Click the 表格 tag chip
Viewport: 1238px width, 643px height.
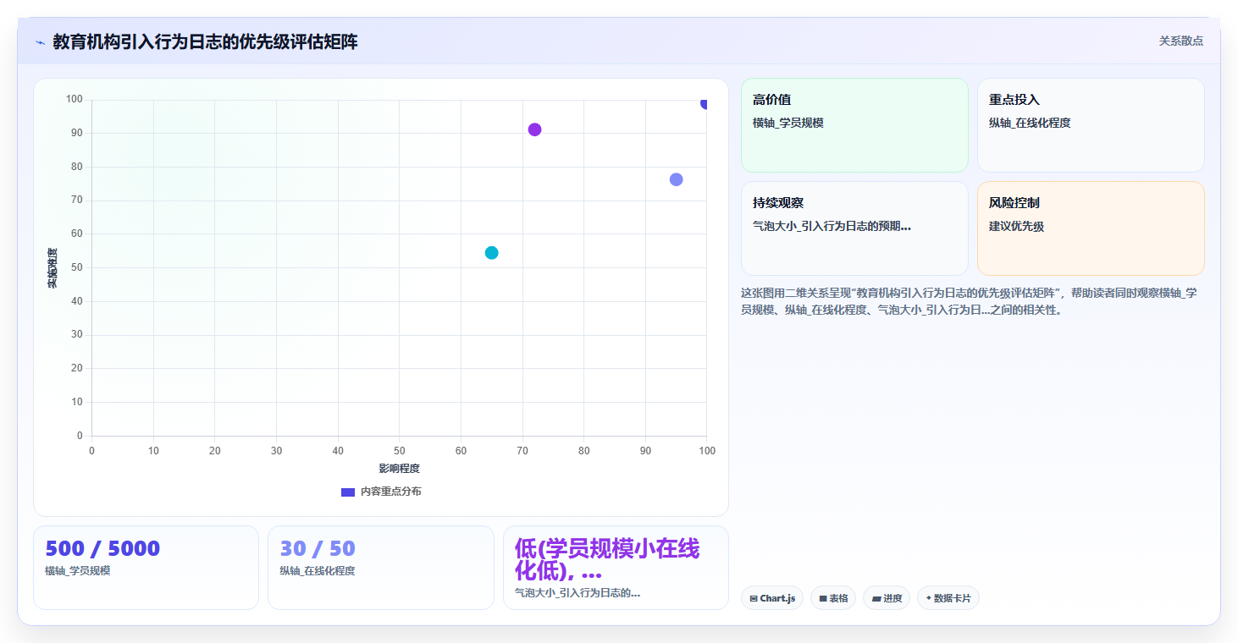(833, 598)
